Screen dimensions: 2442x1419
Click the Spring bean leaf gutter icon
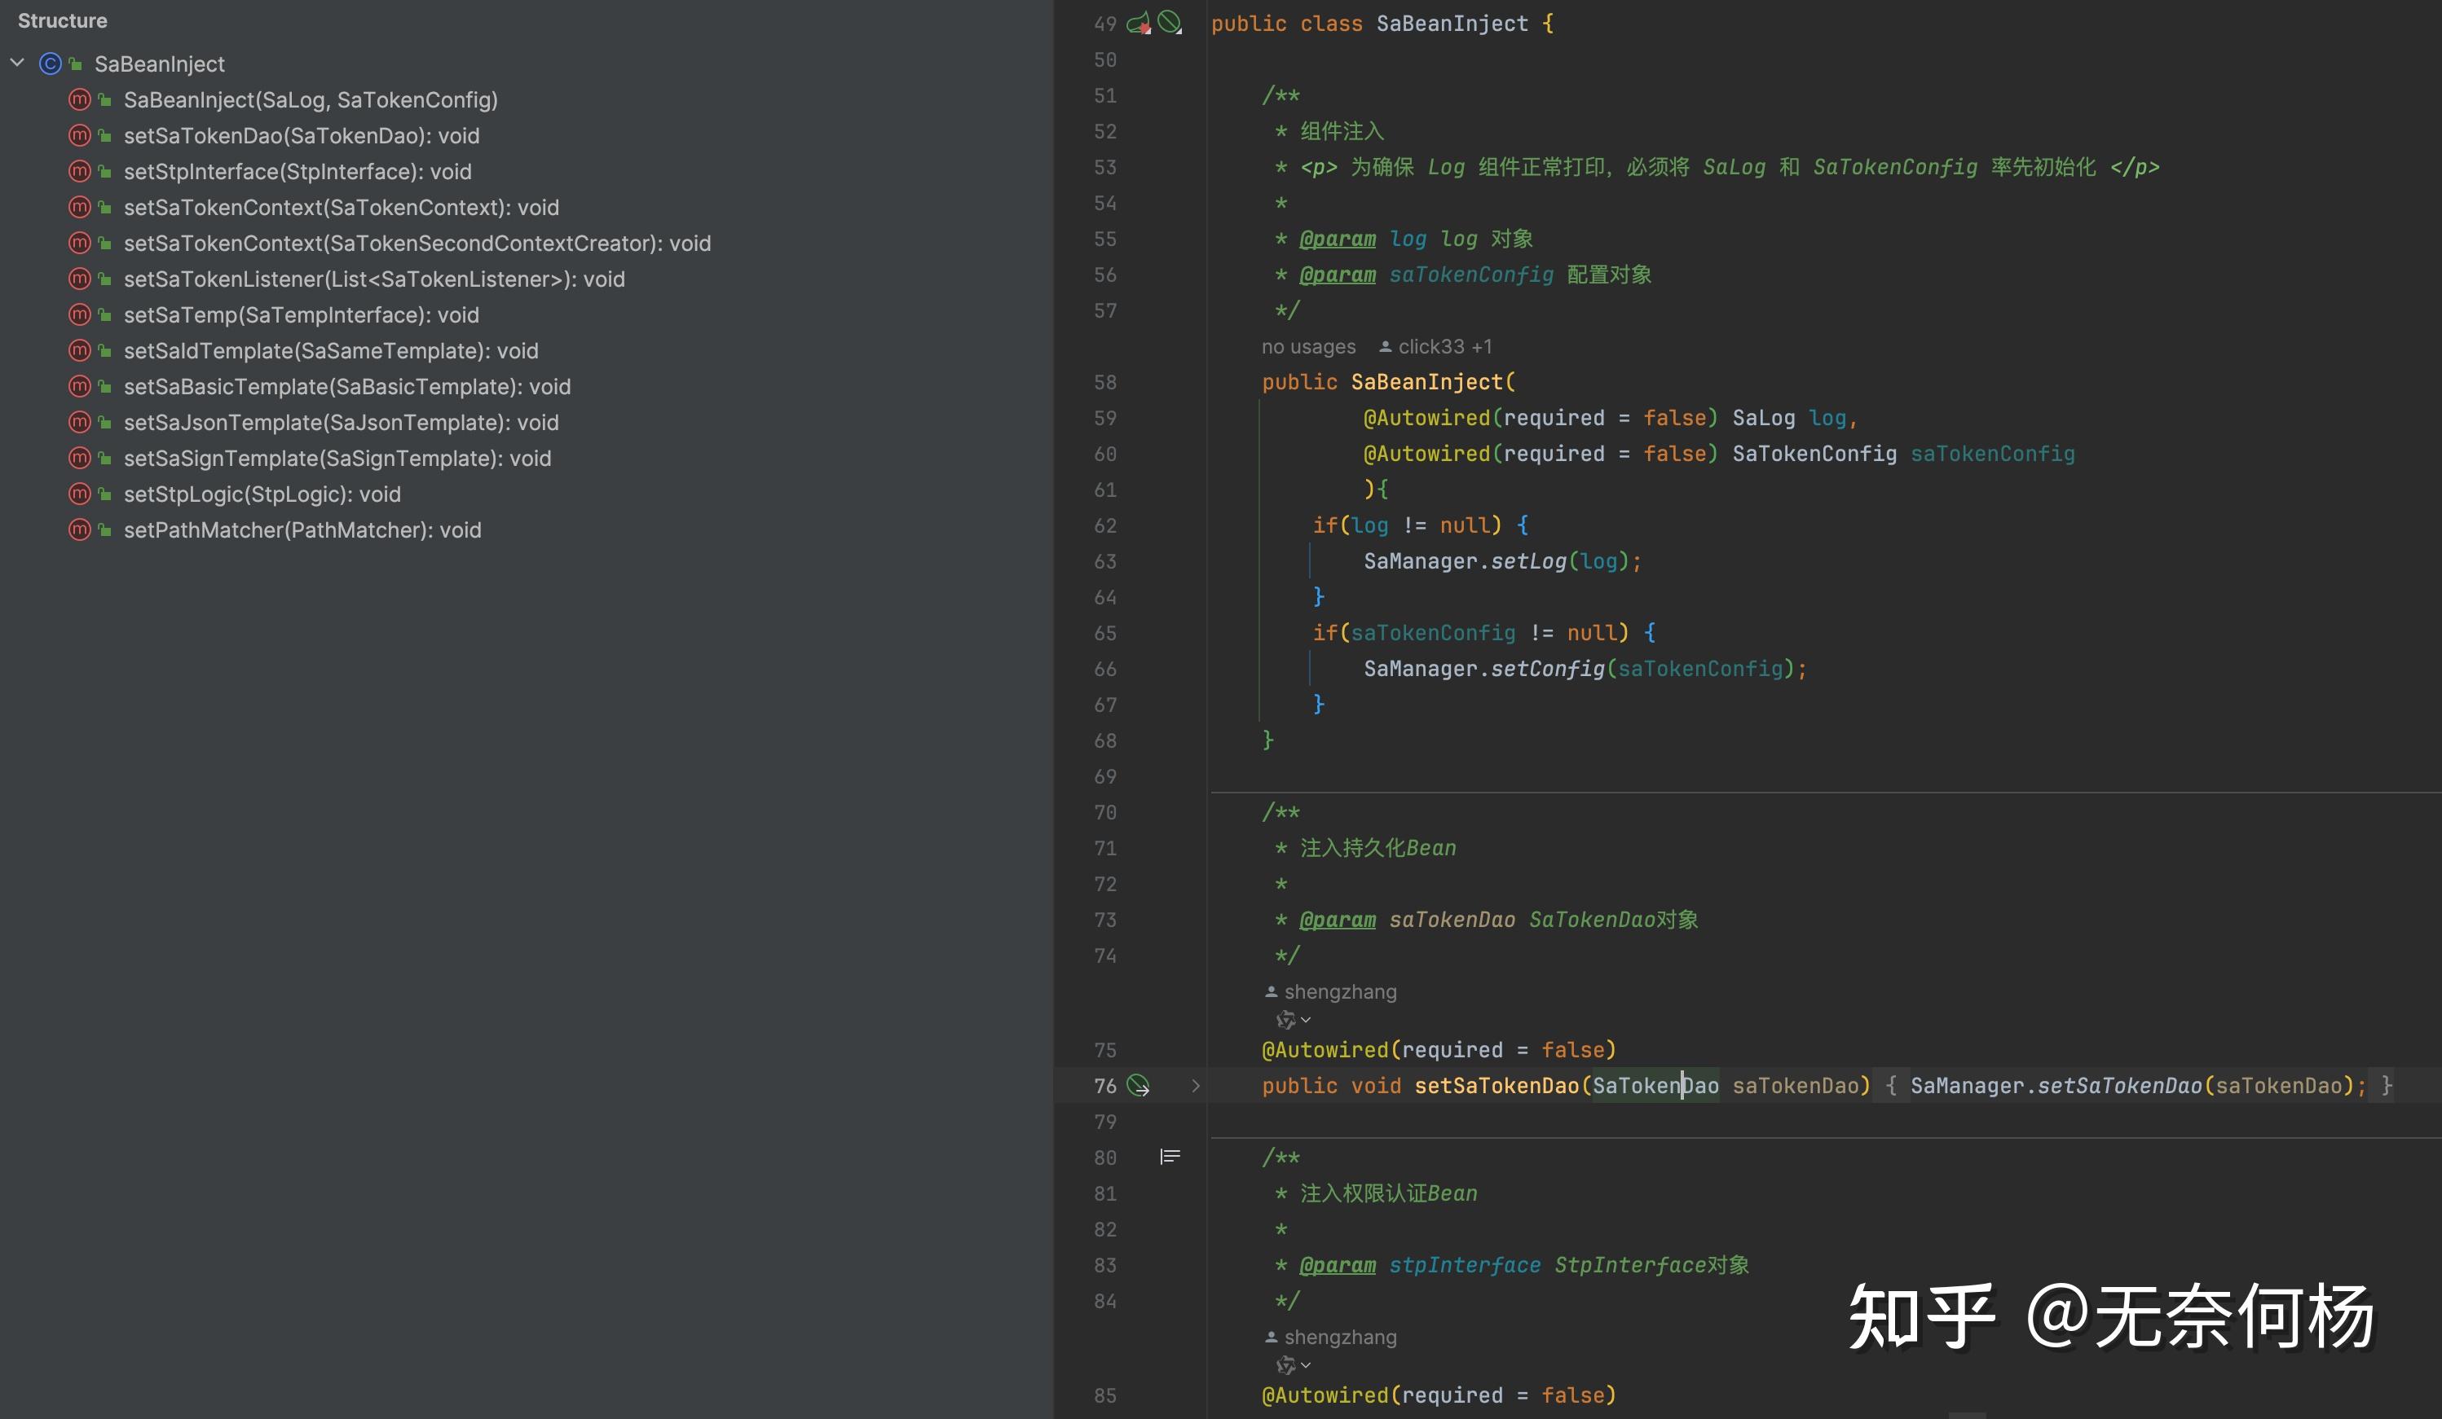[1139, 22]
